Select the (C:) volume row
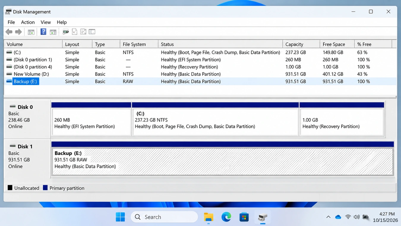 coord(200,52)
